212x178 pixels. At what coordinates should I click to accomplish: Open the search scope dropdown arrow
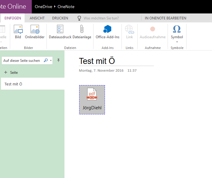51,60
